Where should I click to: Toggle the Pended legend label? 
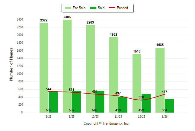[x=123, y=8]
